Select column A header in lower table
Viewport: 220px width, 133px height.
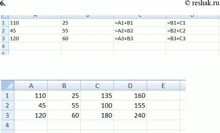coord(31,85)
